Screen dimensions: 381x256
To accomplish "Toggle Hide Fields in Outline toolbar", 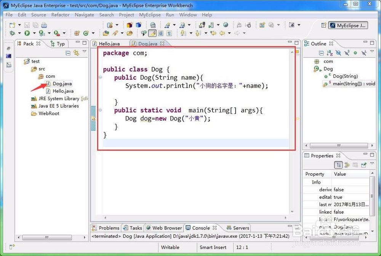I will pyautogui.click(x=338, y=53).
